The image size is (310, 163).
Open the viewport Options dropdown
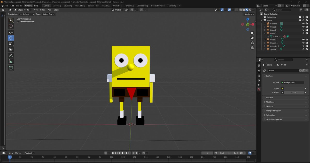tap(250, 14)
